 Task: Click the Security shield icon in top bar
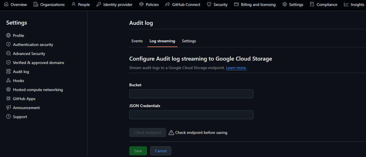click(x=209, y=4)
